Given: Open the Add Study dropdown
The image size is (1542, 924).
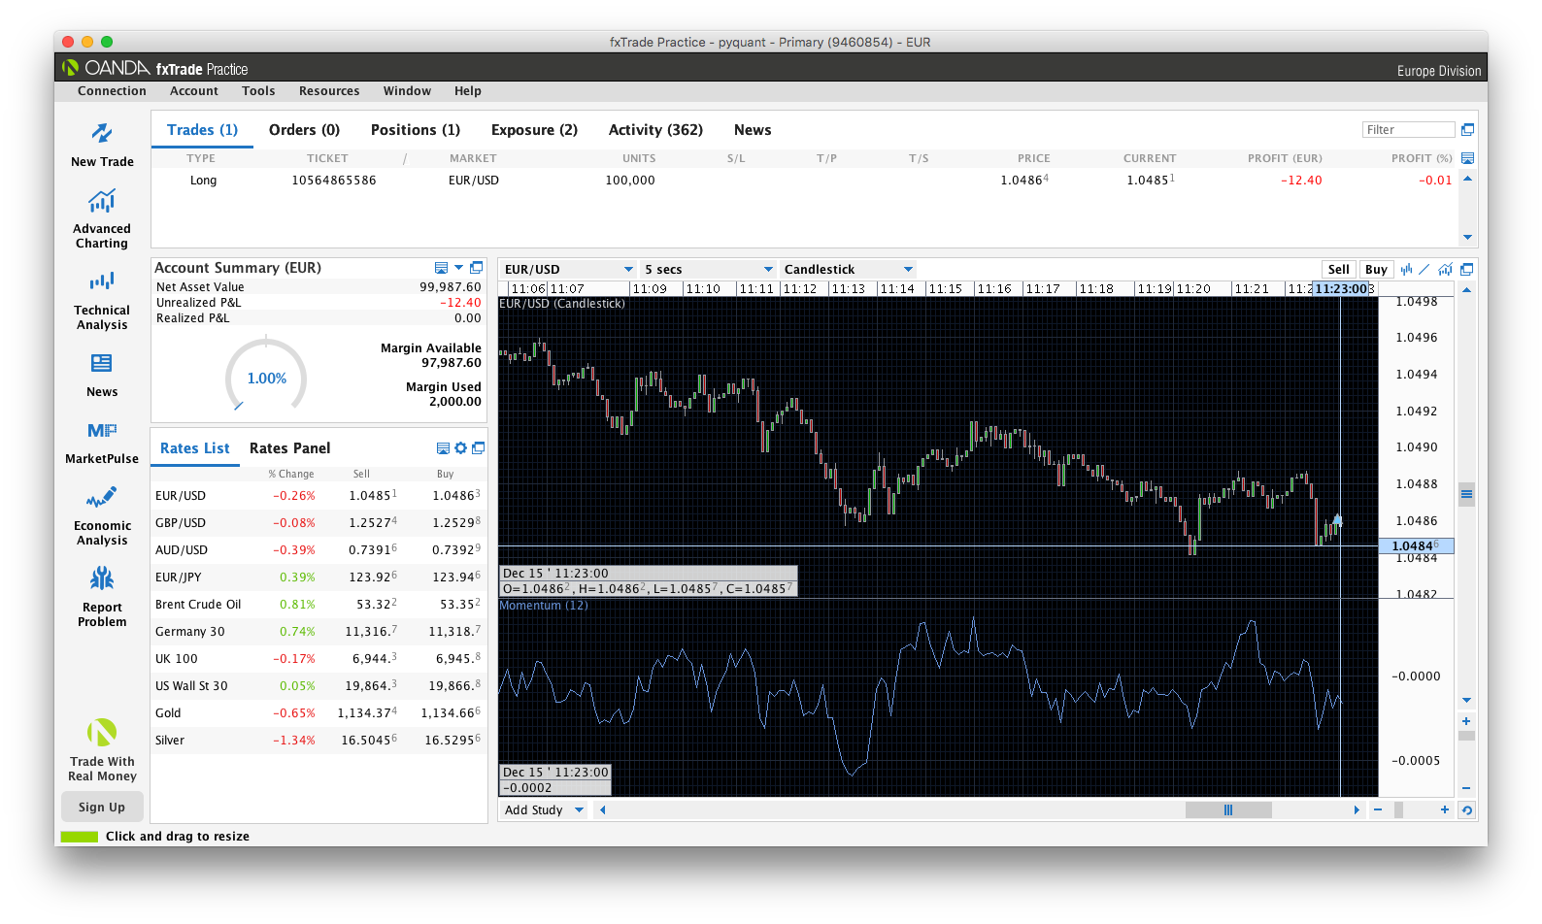Looking at the screenshot, I should click(544, 809).
